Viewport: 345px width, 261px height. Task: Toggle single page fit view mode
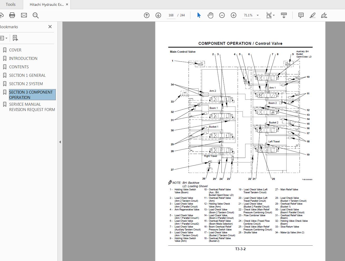click(x=269, y=15)
